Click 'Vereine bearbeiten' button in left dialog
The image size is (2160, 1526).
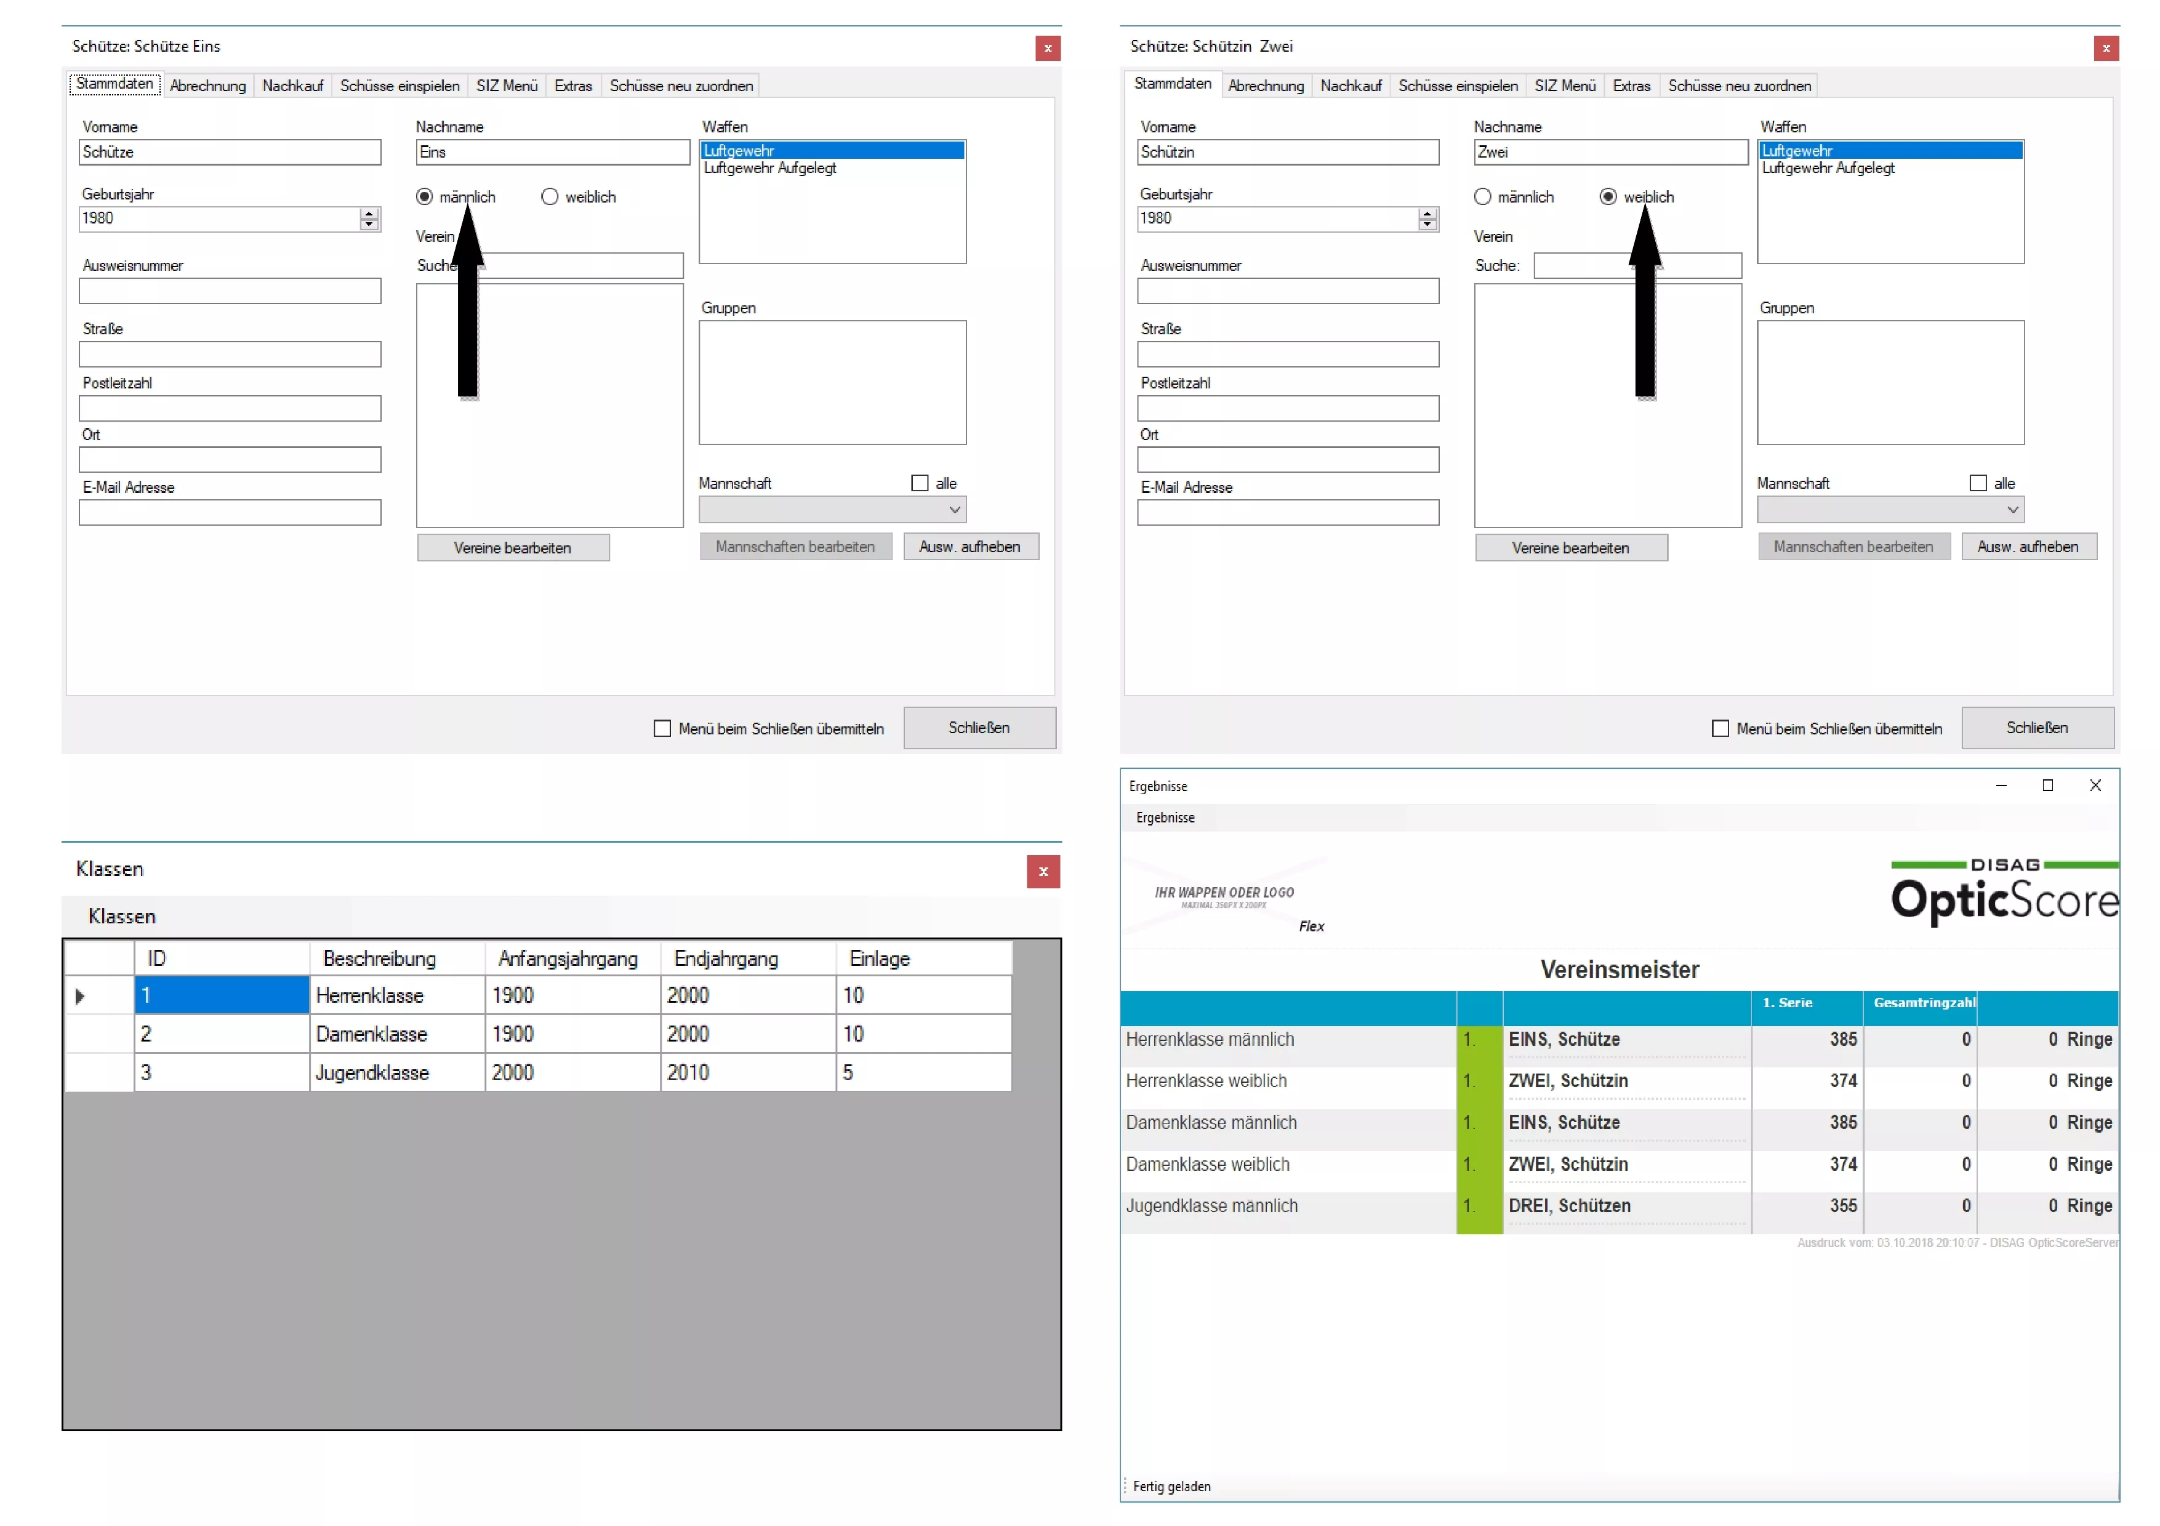[x=513, y=548]
